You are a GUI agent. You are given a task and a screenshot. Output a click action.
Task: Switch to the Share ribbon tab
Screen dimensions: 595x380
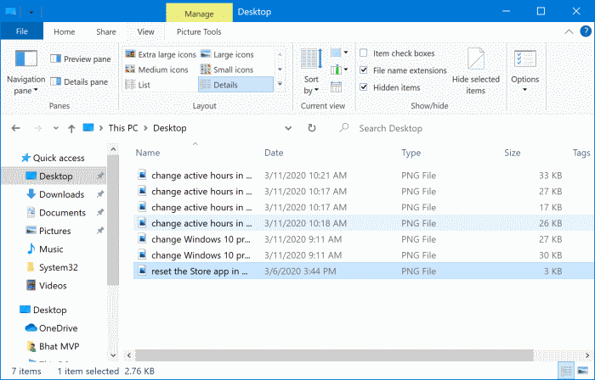[106, 31]
